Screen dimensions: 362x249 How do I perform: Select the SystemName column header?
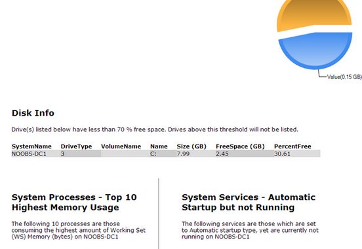[x=31, y=146]
